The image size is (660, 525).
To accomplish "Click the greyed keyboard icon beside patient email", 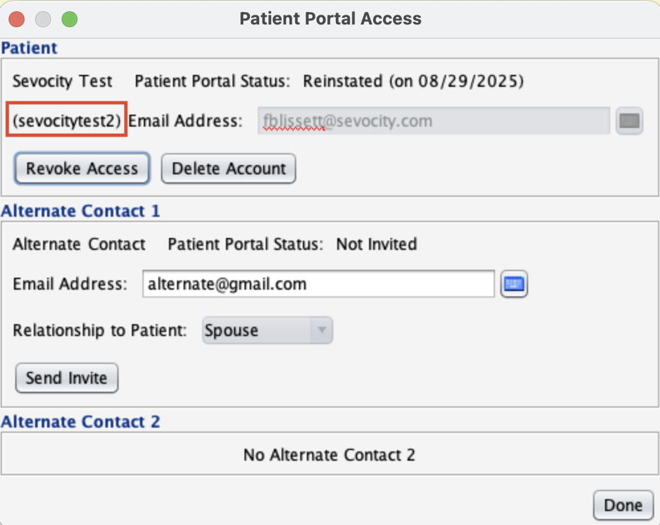I will tap(629, 121).
